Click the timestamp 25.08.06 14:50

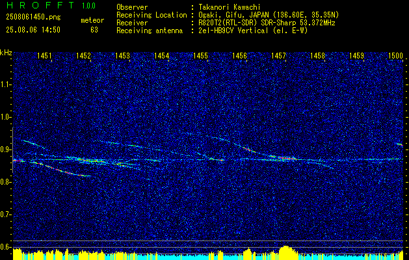coord(33,30)
